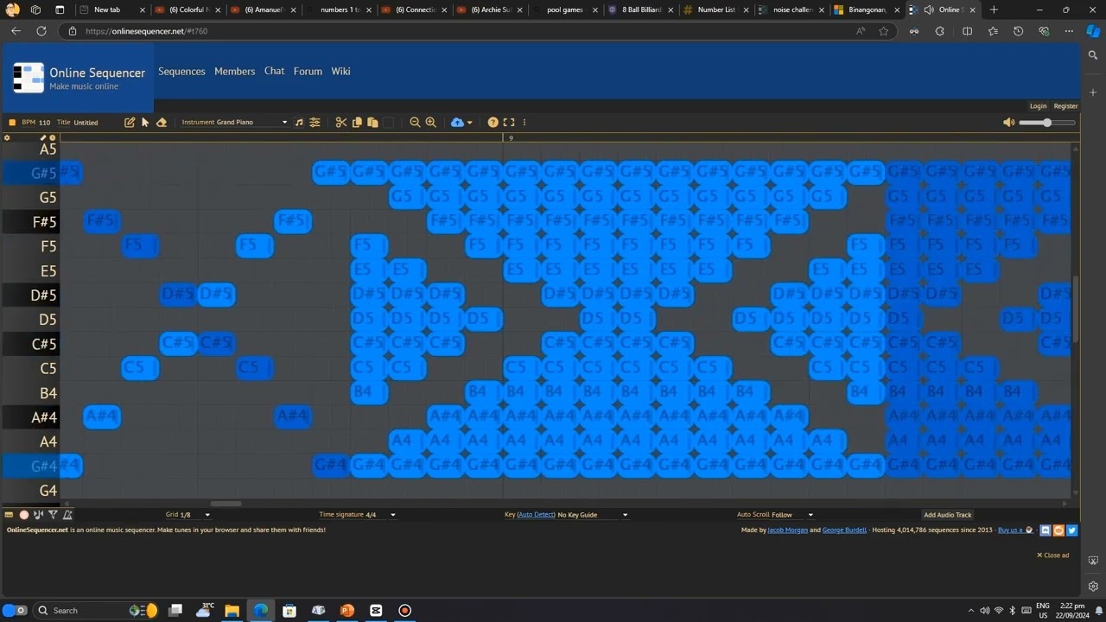
Task: Click the G4 piano key
Action: 30,491
